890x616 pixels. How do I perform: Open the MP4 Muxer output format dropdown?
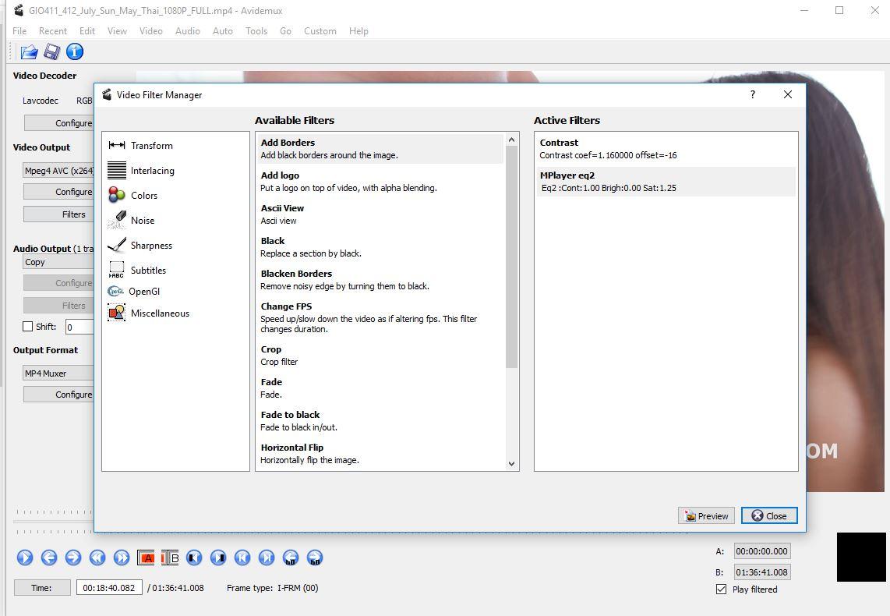click(x=58, y=373)
